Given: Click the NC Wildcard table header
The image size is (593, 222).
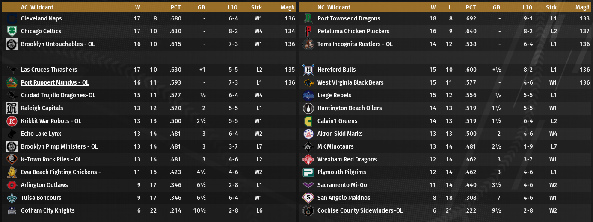Looking at the screenshot, I should point(334,7).
